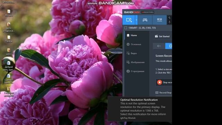Select the game recording mode gamepad icon
Viewport: 222px width, 125px height.
(x=145, y=20)
